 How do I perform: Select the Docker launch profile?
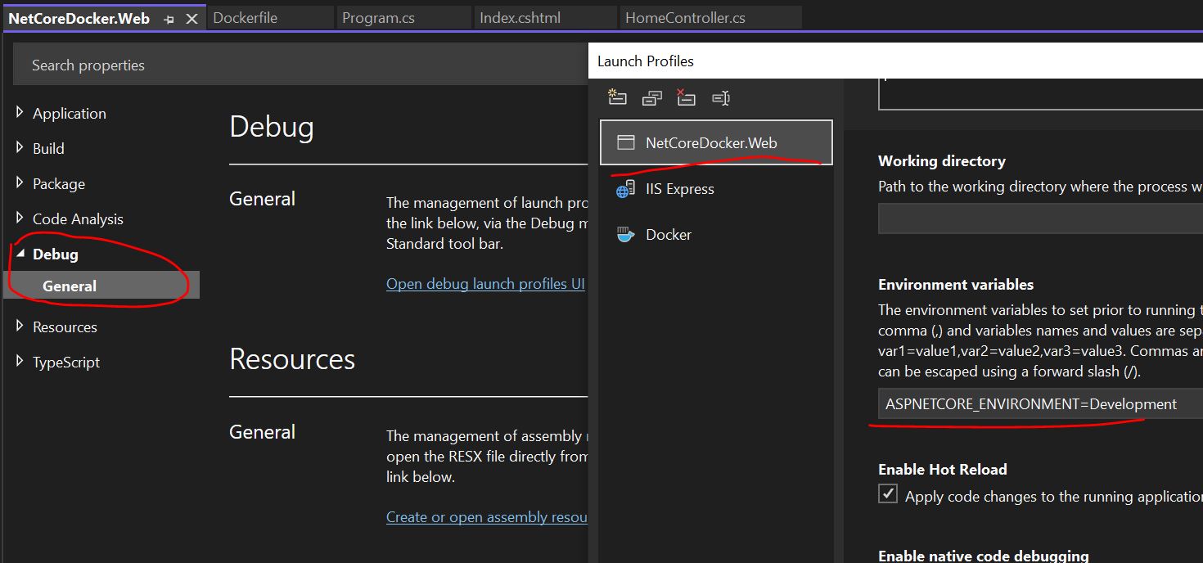668,235
